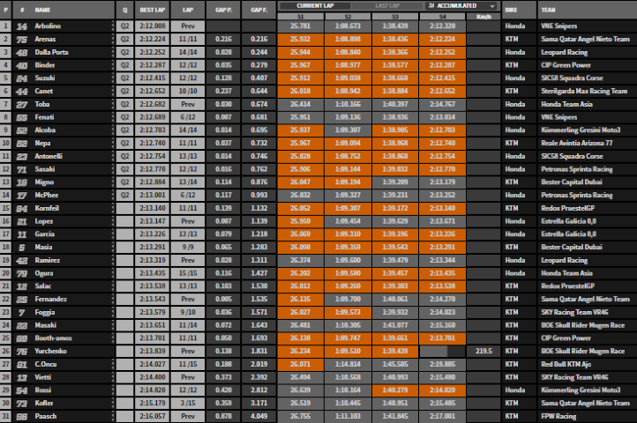Switch to the CURRENT LAP tab

coord(315,5)
